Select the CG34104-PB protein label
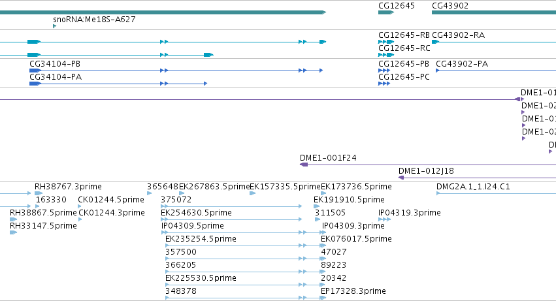 coord(55,64)
